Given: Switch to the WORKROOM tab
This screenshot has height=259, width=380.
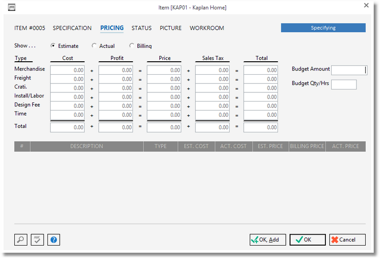Looking at the screenshot, I should click(207, 28).
